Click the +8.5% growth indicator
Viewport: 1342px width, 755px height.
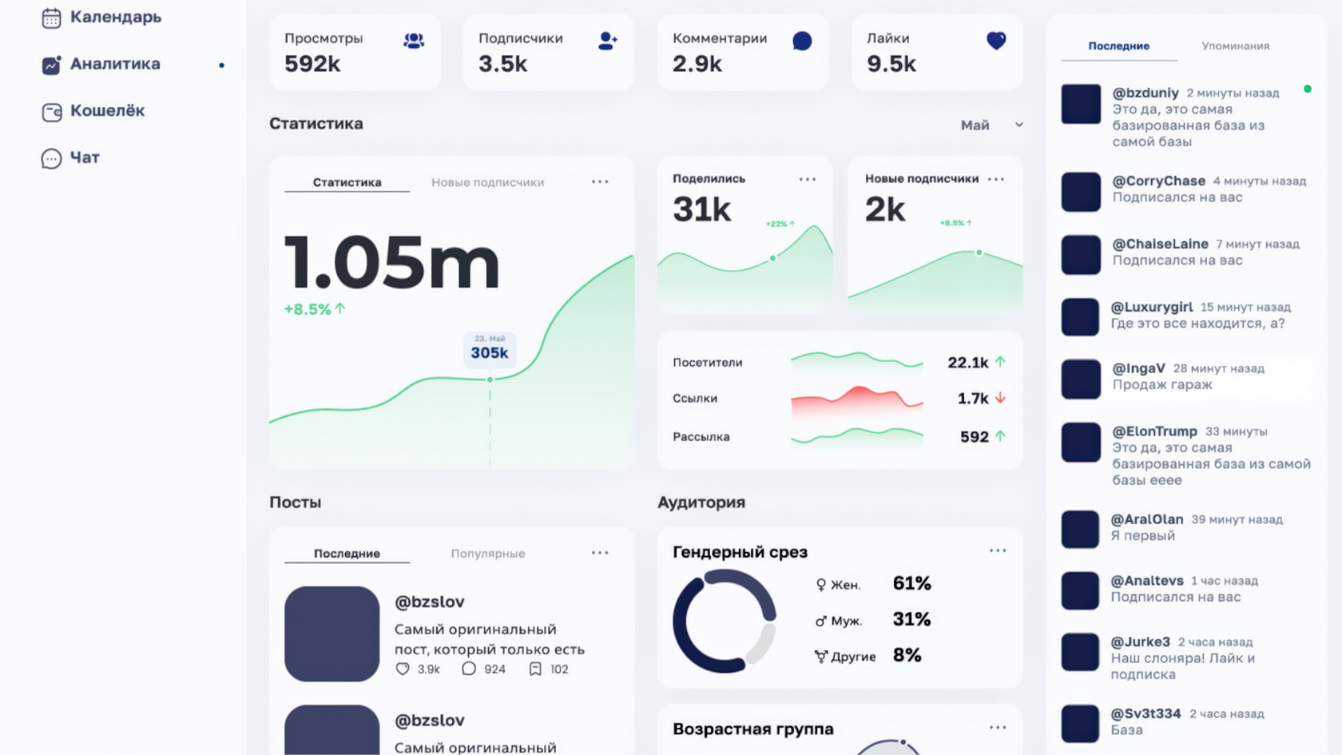point(315,309)
